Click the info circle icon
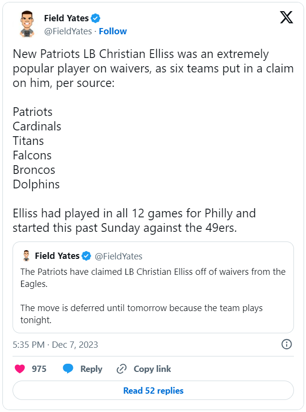The width and height of the screenshot is (306, 412). click(x=286, y=344)
